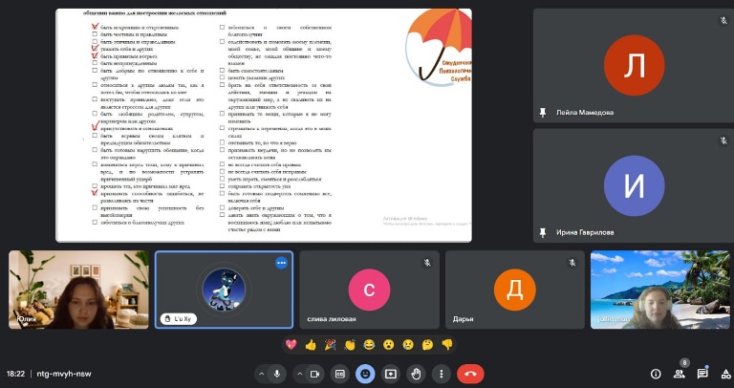The height and width of the screenshot is (388, 734).
Task: Click muted mic icon on Дарья tile
Action: (572, 263)
